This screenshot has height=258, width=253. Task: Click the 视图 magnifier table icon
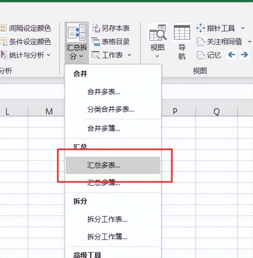pyautogui.click(x=157, y=33)
